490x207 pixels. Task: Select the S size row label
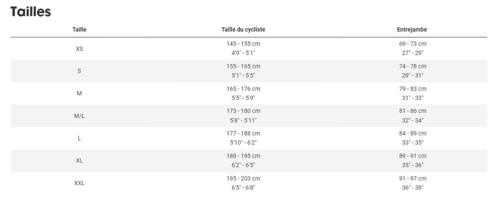(79, 71)
